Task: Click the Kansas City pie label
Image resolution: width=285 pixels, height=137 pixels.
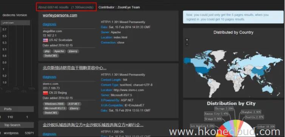Action: [216, 114]
